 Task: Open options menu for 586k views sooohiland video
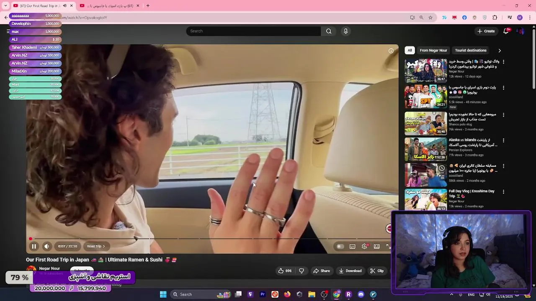(x=503, y=166)
